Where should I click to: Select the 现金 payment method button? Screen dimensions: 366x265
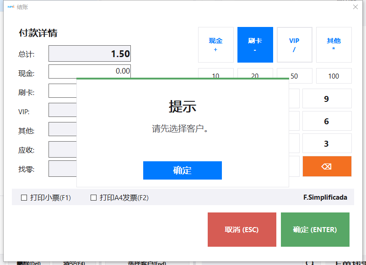tap(215, 45)
